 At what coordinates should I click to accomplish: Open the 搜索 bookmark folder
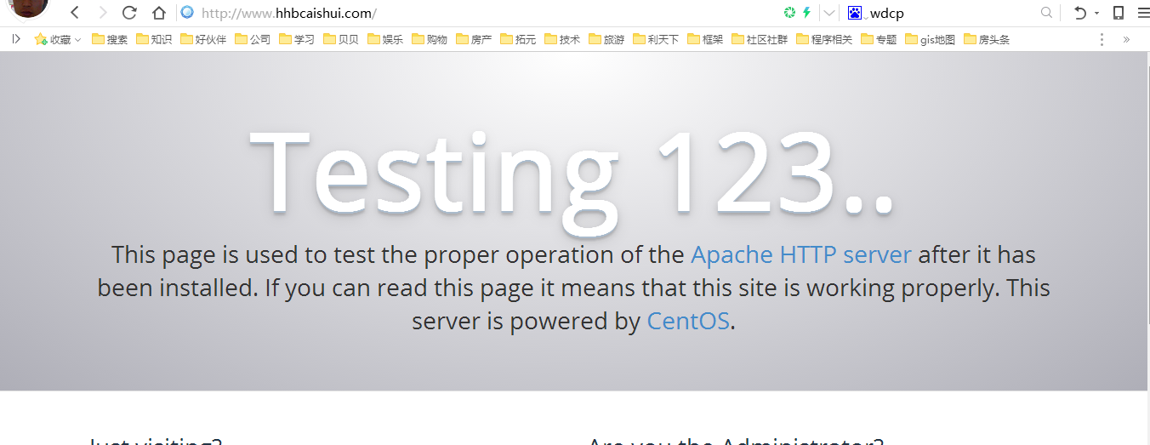[x=110, y=39]
